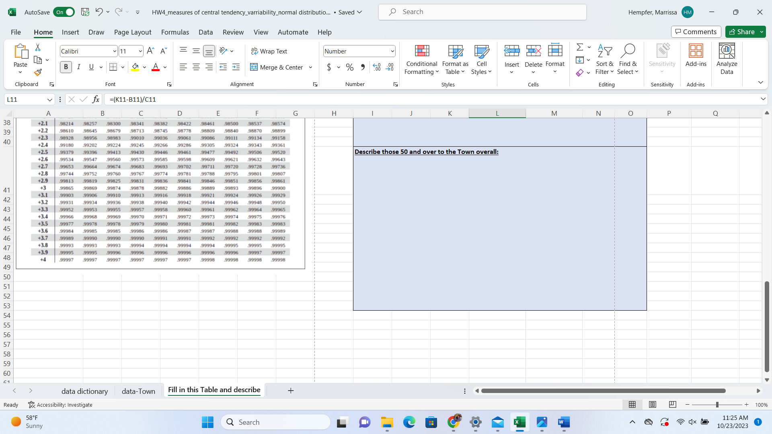Apply the Percent Style number format
Screen dimensions: 772x434
(x=349, y=67)
